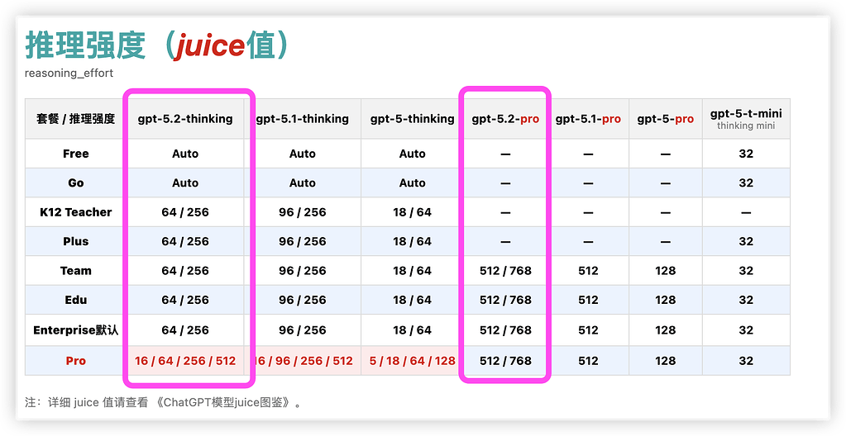Image resolution: width=846 pixels, height=436 pixels.
Task: Click 128 in the Pro row
Action: point(665,361)
